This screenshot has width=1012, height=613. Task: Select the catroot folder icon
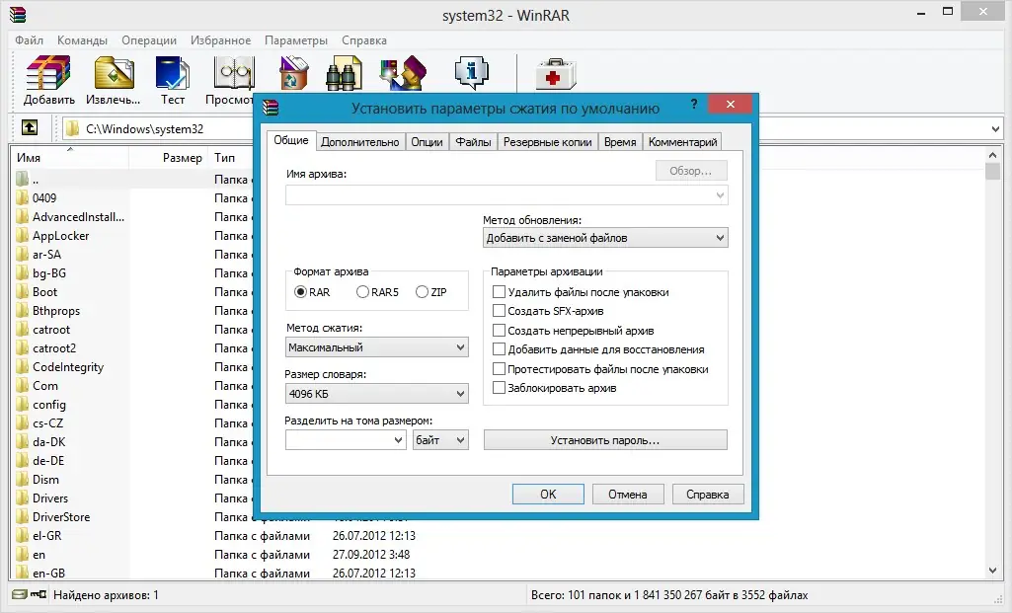point(23,329)
